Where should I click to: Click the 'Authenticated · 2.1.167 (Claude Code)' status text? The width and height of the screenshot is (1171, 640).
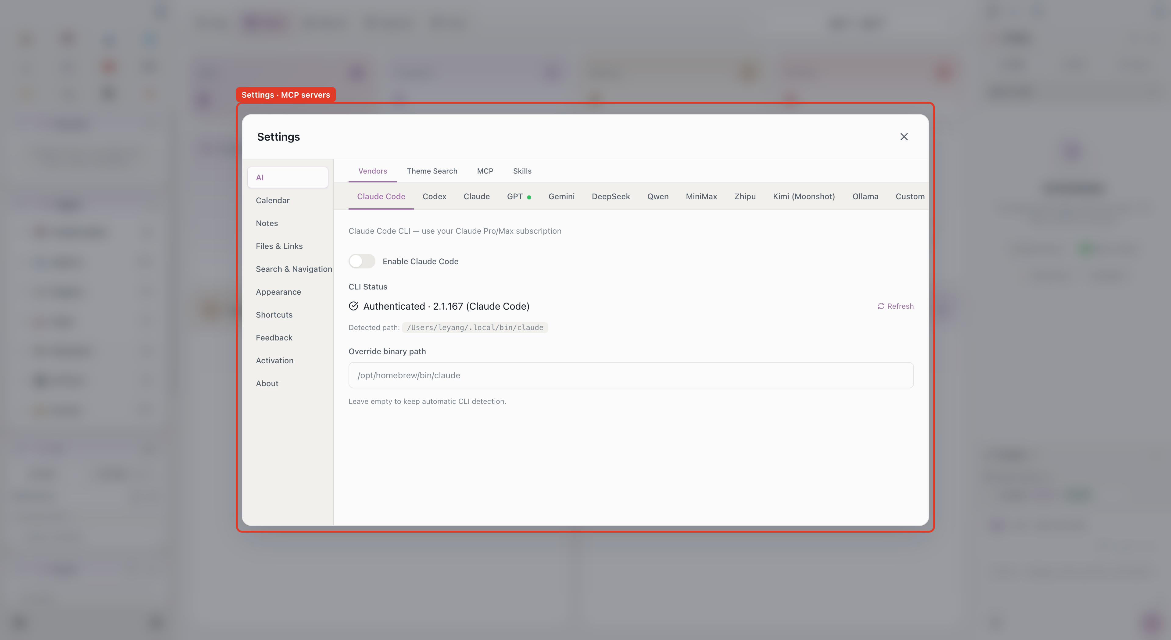(x=446, y=306)
